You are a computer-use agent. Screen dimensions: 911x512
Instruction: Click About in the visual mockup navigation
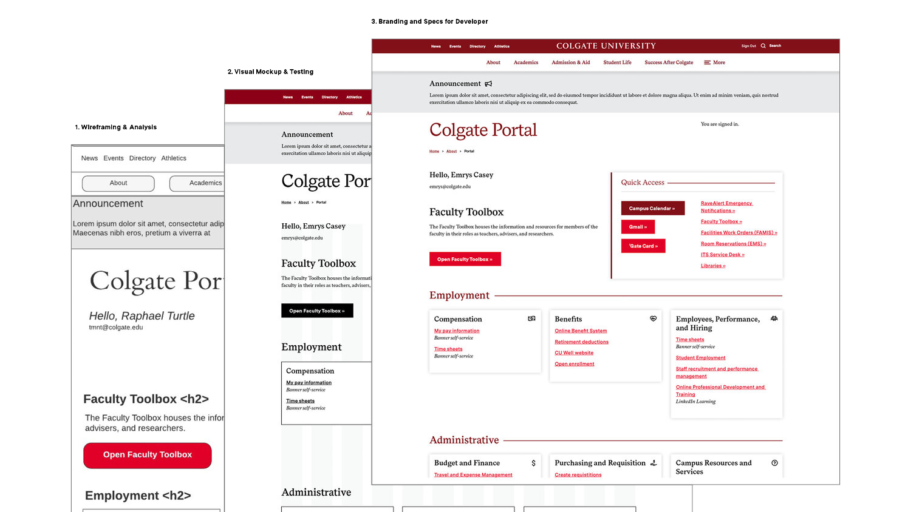coord(346,113)
